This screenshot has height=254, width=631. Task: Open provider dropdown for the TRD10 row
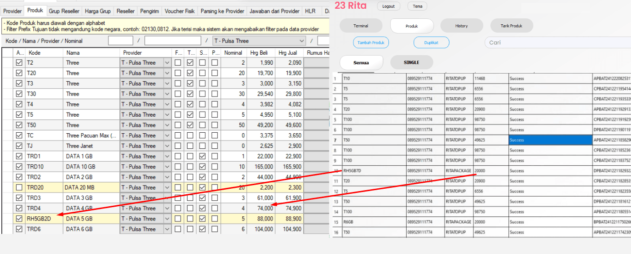167,167
